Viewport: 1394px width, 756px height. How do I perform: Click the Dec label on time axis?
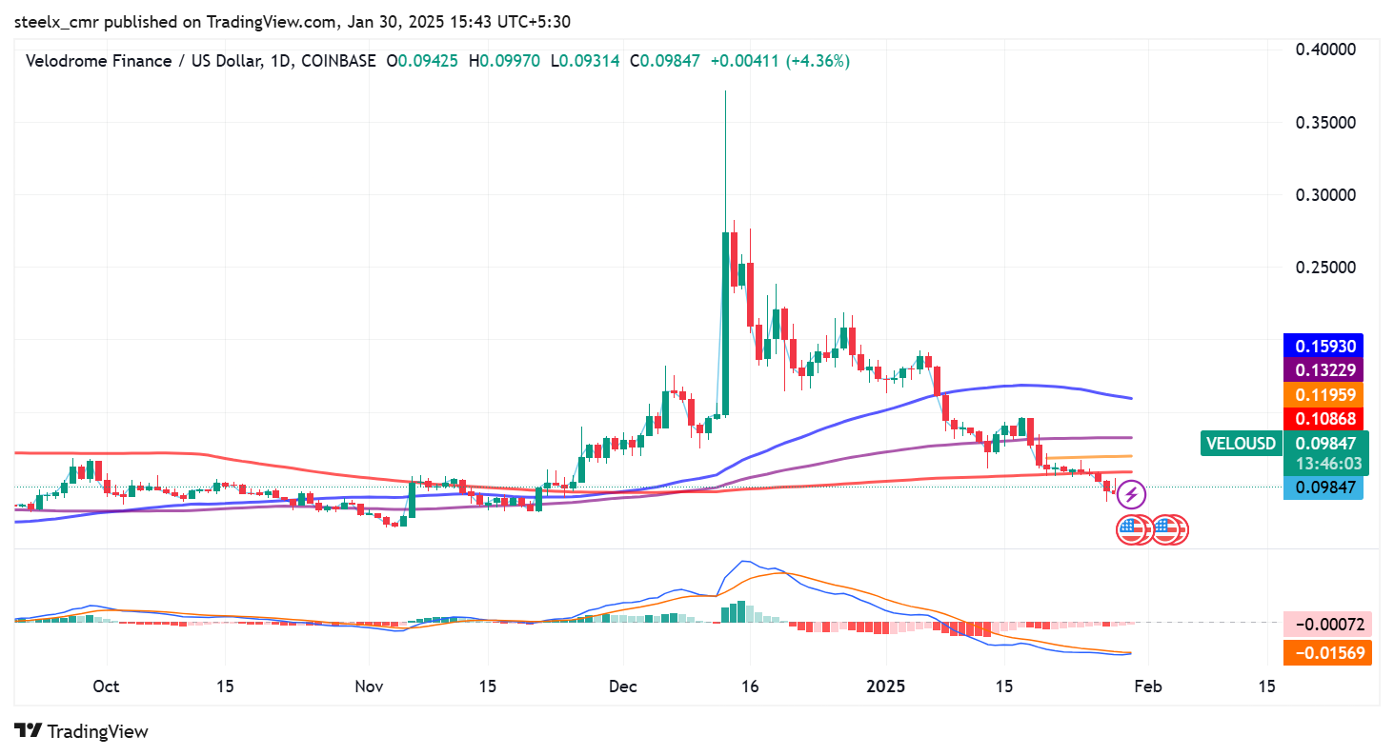pos(621,687)
